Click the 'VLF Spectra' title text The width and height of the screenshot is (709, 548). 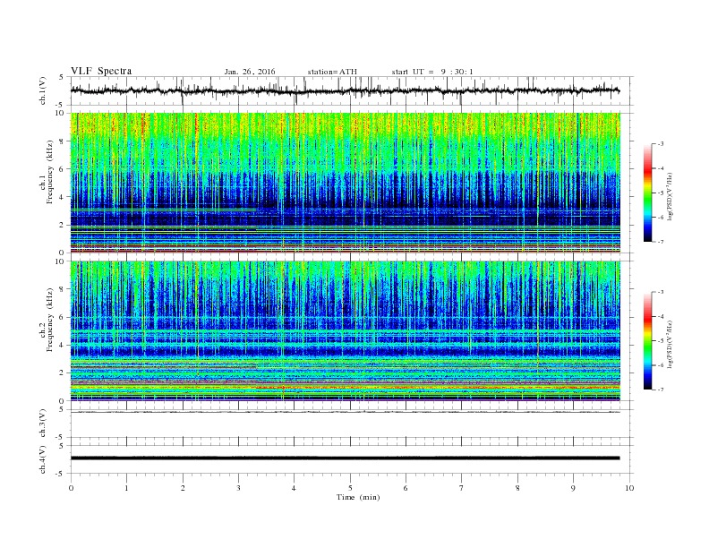(101, 71)
